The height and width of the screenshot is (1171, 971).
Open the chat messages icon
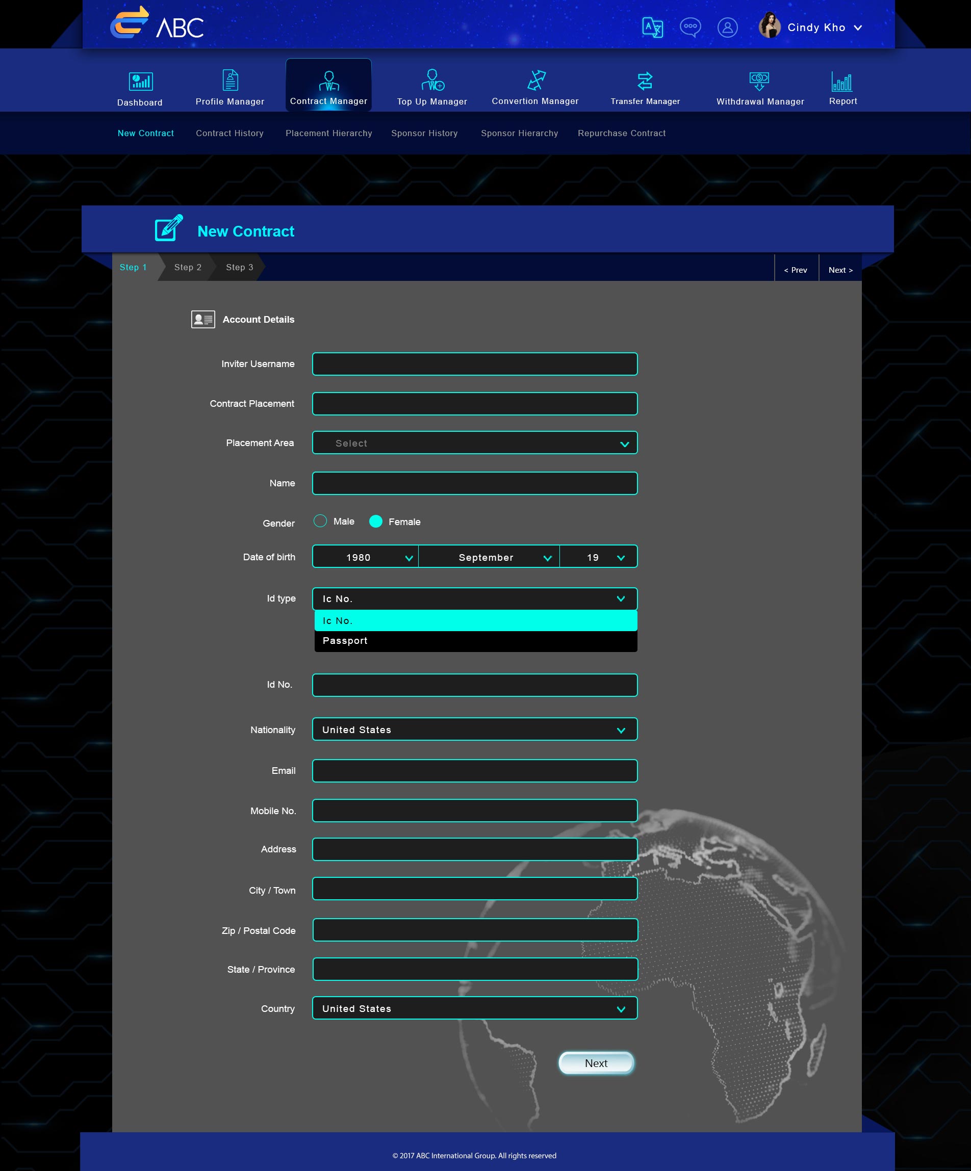tap(690, 28)
